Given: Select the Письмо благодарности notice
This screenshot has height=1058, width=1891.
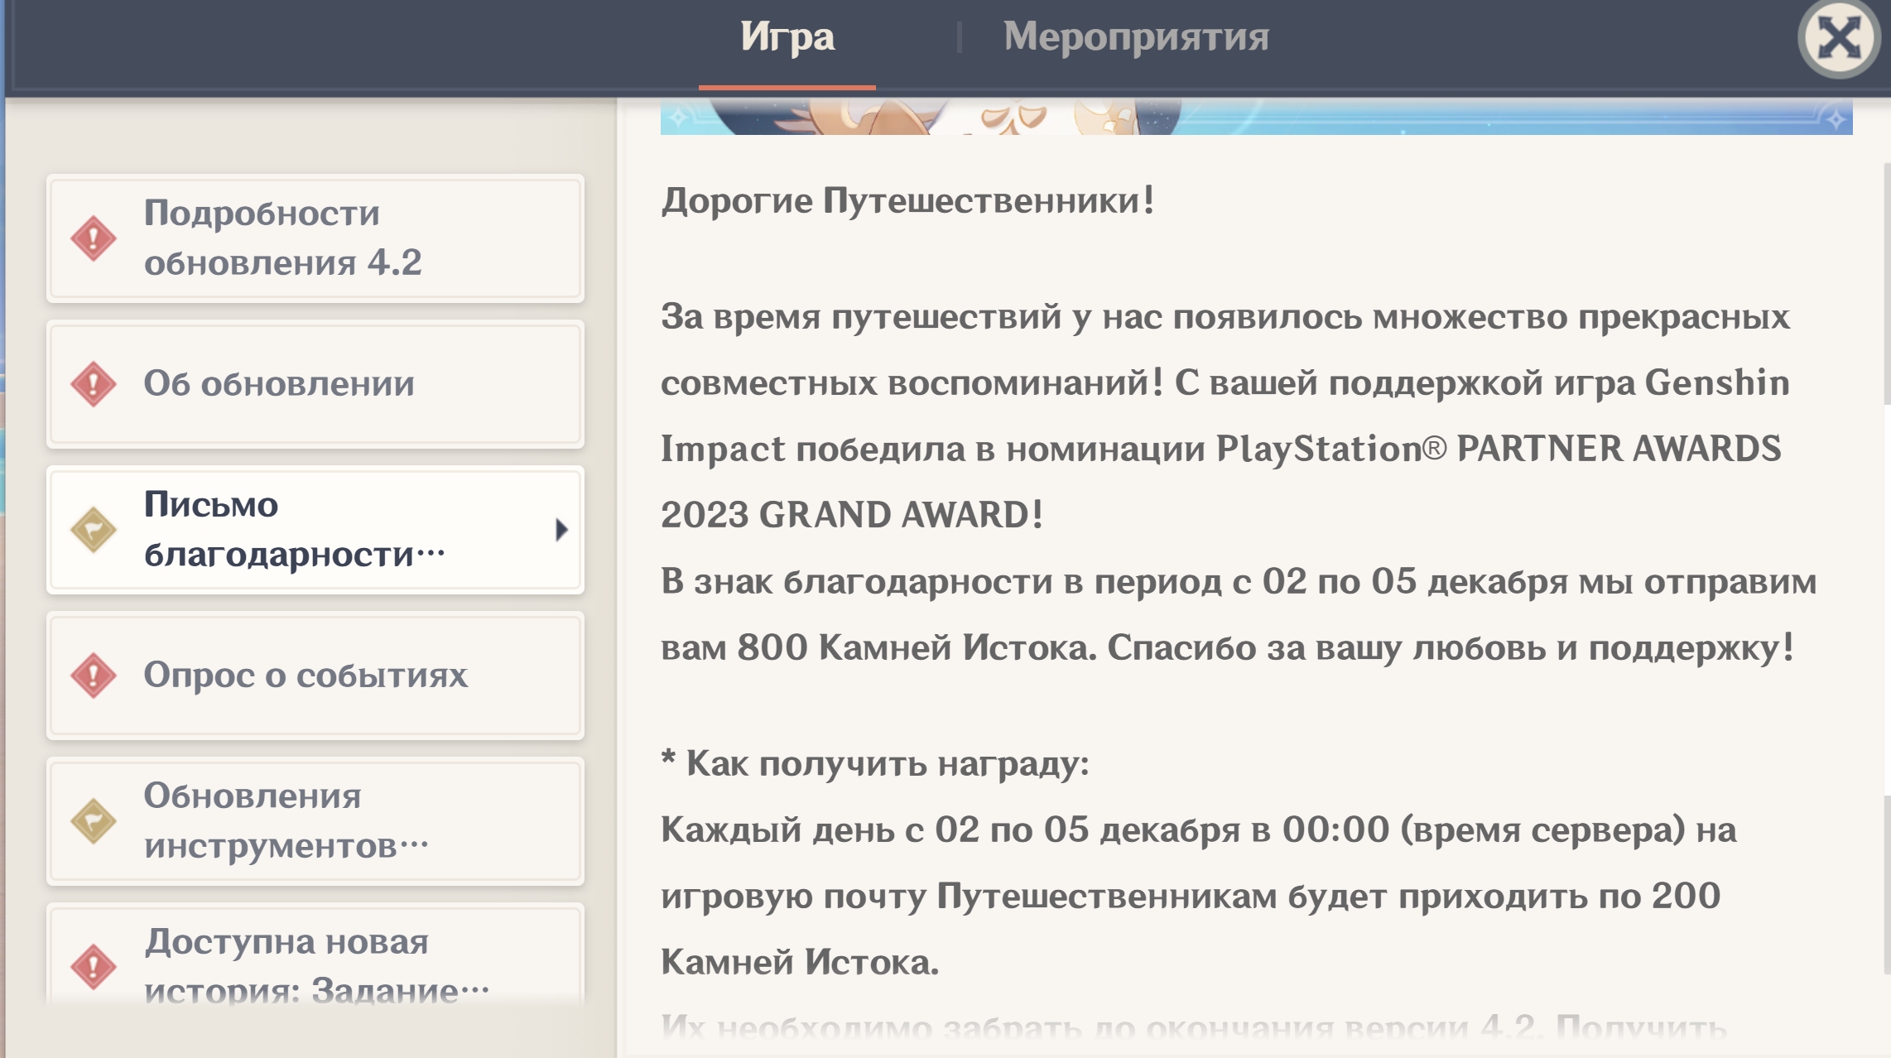Looking at the screenshot, I should pos(315,530).
